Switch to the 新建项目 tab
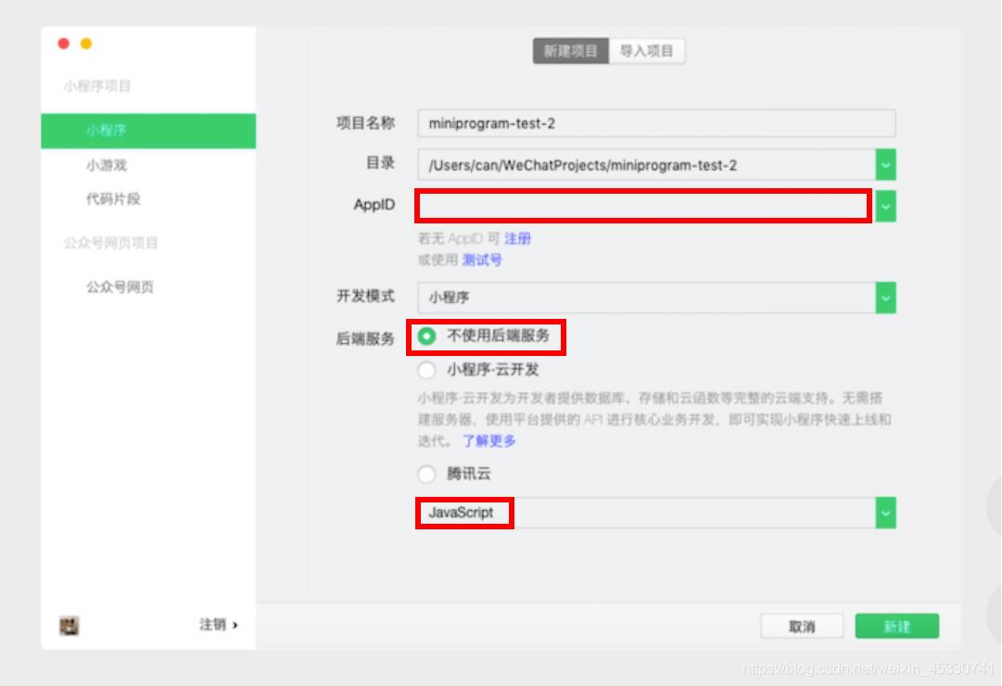 point(569,51)
